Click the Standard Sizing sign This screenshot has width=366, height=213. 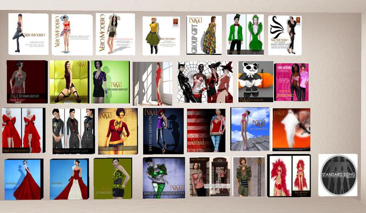tap(338, 175)
